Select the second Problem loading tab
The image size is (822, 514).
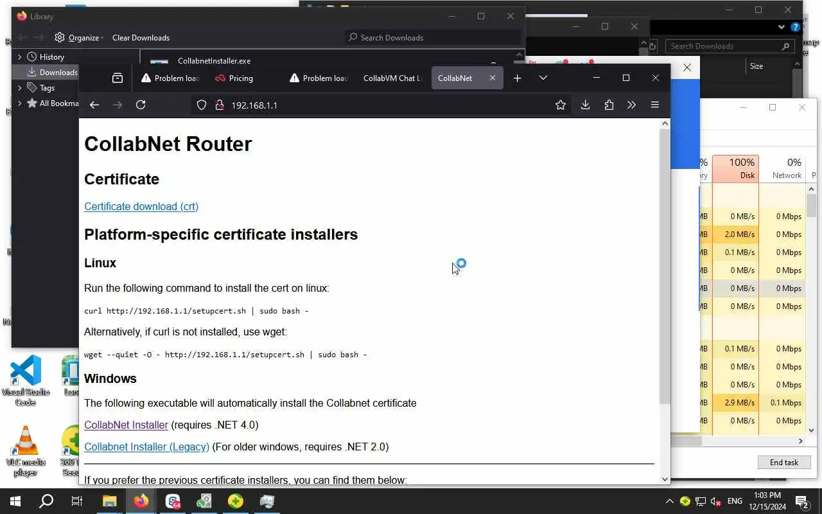[x=319, y=78]
